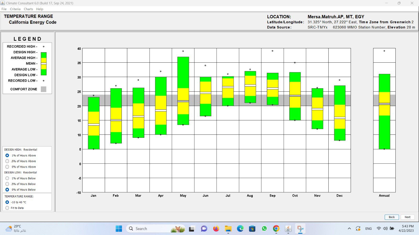This screenshot has width=419, height=235.
Task: Expand the system tray hidden icons chevron
Action: (349, 229)
